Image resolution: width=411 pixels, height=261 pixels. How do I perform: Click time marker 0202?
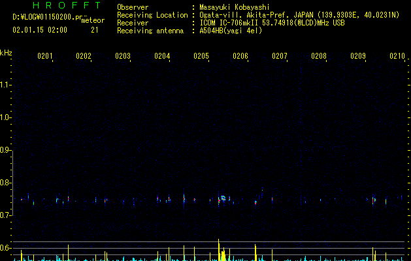tap(84, 55)
